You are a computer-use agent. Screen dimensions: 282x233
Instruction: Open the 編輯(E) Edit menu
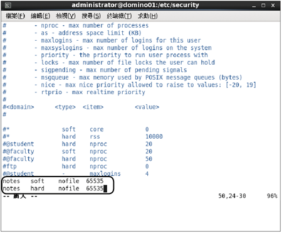point(40,16)
